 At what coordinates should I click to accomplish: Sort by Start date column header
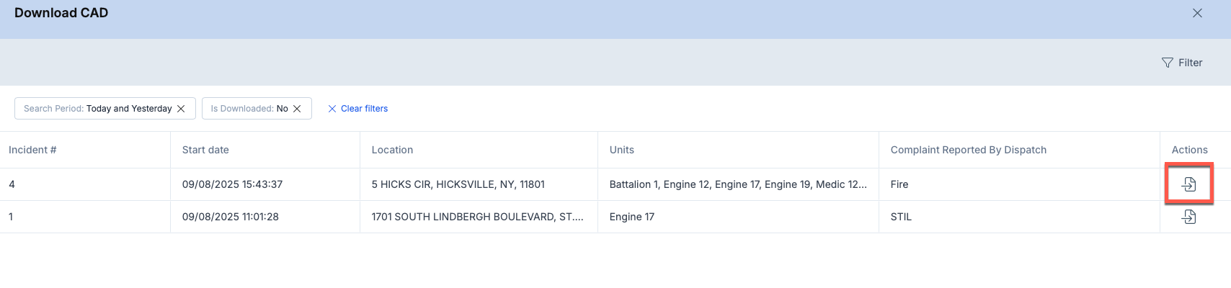pyautogui.click(x=205, y=150)
